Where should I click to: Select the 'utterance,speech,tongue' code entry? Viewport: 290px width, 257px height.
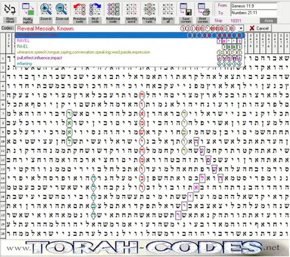130,52
